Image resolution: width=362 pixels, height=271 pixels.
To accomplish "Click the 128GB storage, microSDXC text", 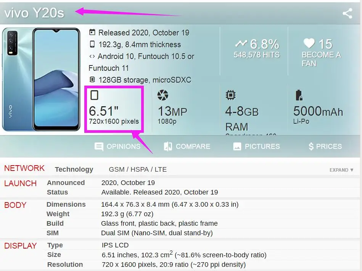I will point(145,80).
